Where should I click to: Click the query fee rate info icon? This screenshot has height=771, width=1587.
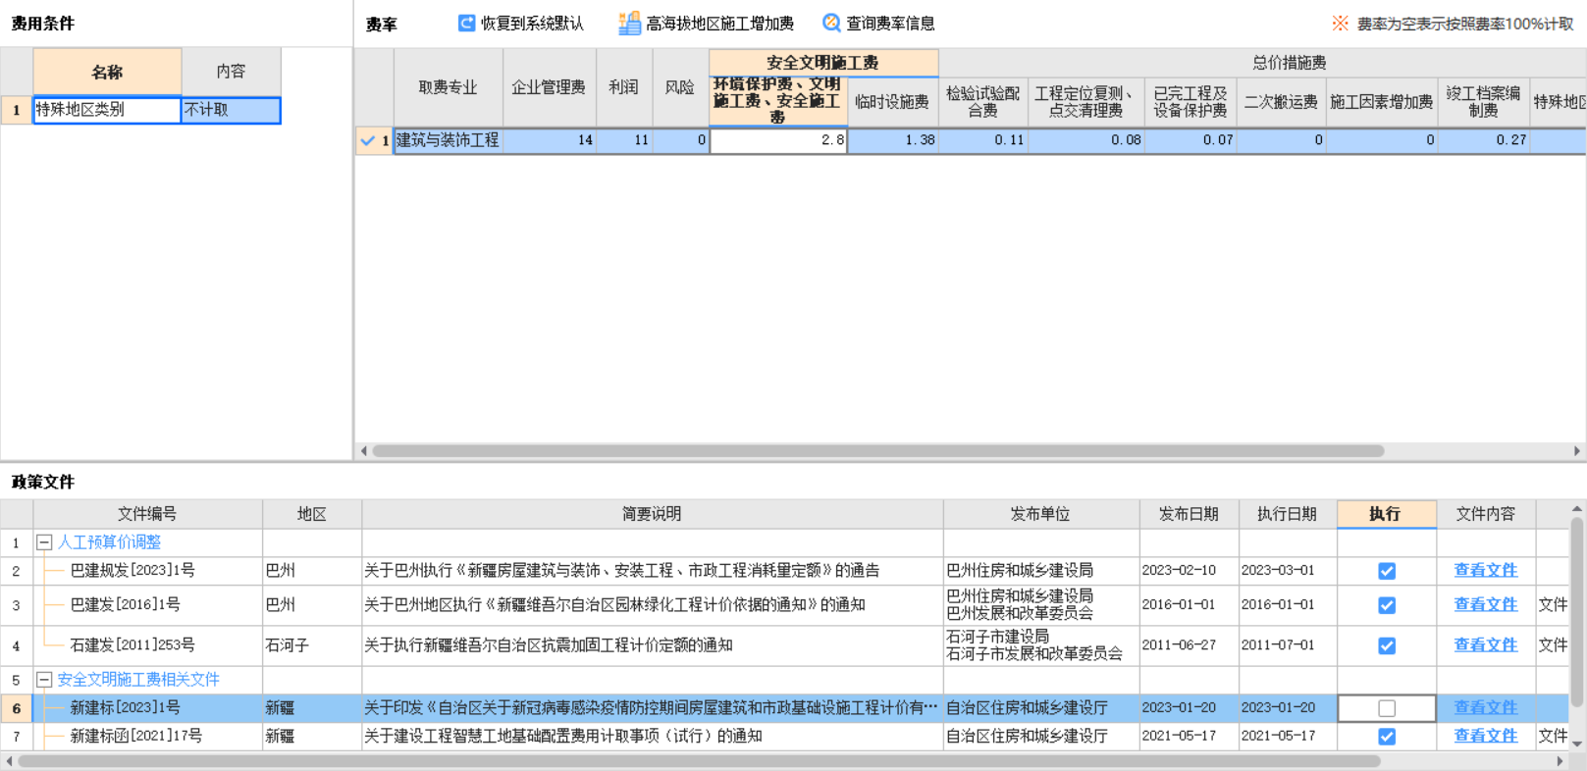(x=831, y=23)
